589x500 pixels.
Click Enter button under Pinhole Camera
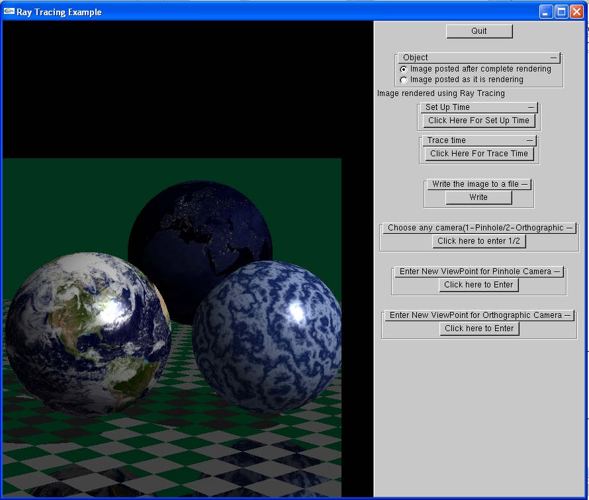pos(478,285)
